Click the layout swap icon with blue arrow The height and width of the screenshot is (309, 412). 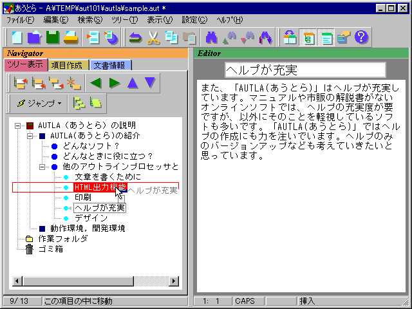(290, 37)
